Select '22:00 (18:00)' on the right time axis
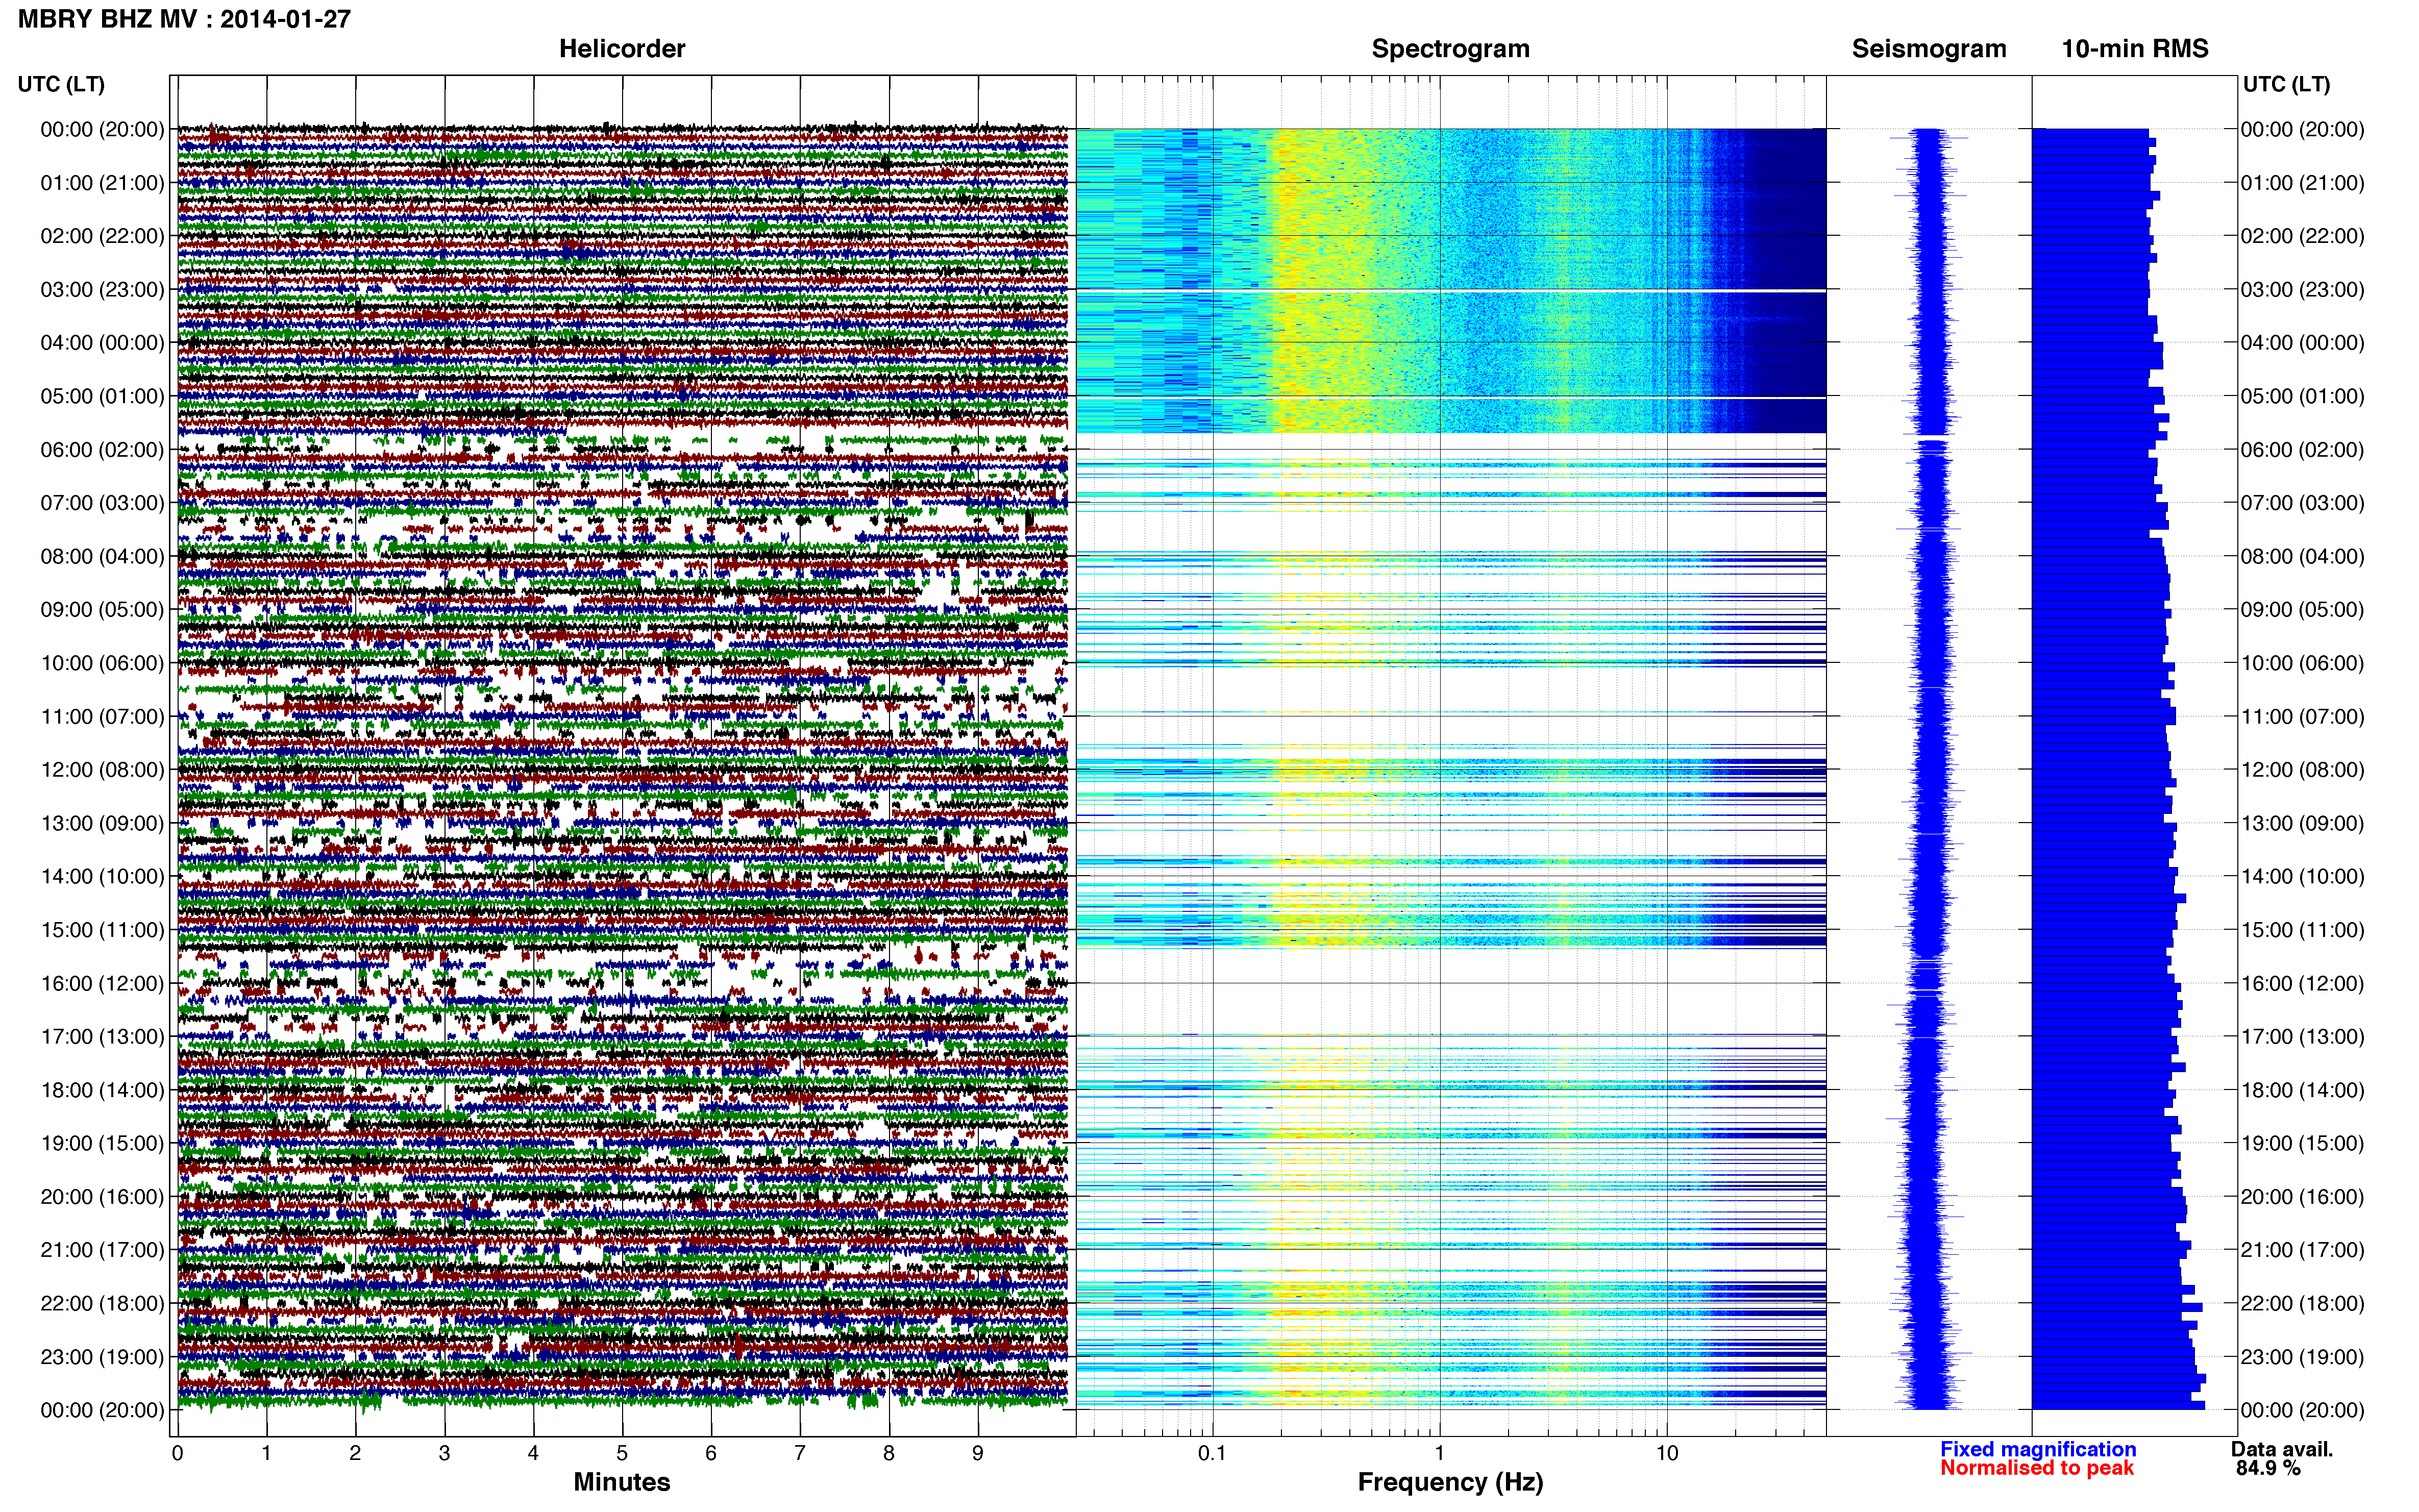This screenshot has height=1512, width=2419. 2302,1304
